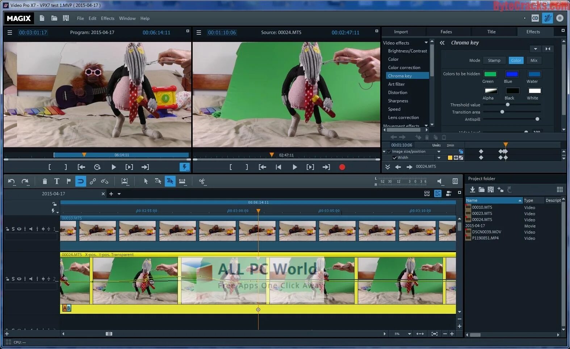Select Mix chroma key mode
Viewport: 570px width, 349px height.
(534, 60)
